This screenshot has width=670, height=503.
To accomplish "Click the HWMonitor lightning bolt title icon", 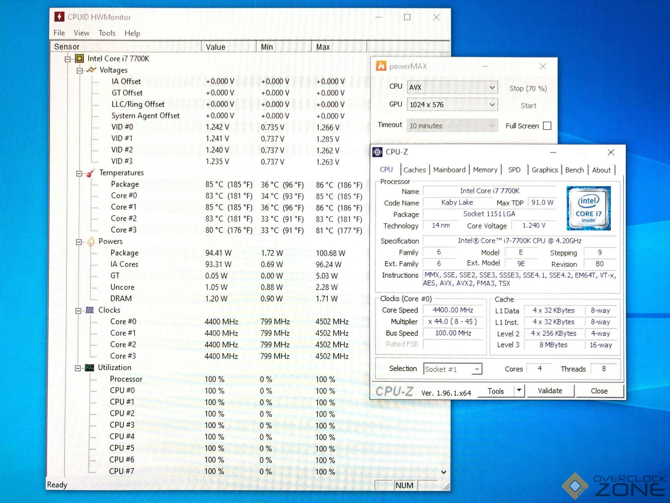I will pos(59,16).
